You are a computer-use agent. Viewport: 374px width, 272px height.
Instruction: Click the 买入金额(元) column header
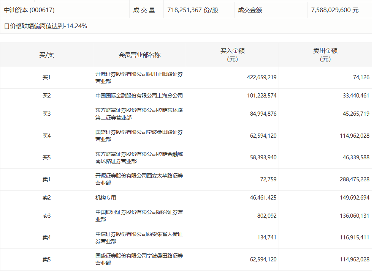point(232,55)
